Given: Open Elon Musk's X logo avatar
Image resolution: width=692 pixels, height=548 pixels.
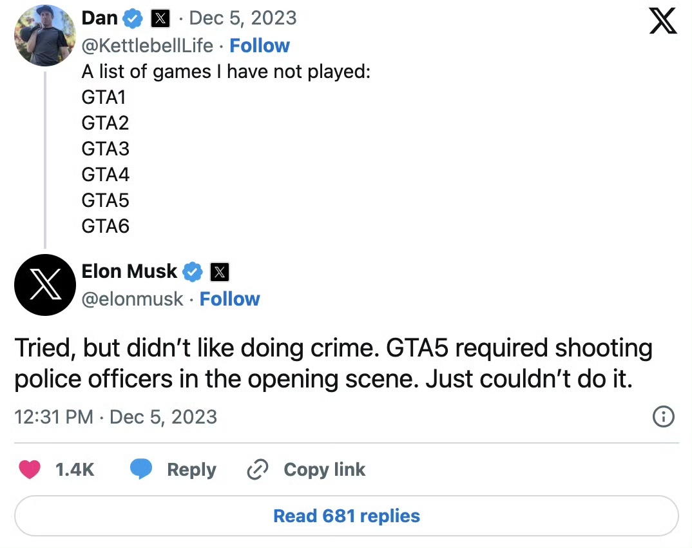Looking at the screenshot, I should pyautogui.click(x=45, y=284).
